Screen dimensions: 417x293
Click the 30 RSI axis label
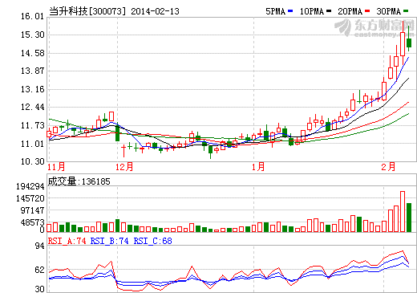(39, 289)
